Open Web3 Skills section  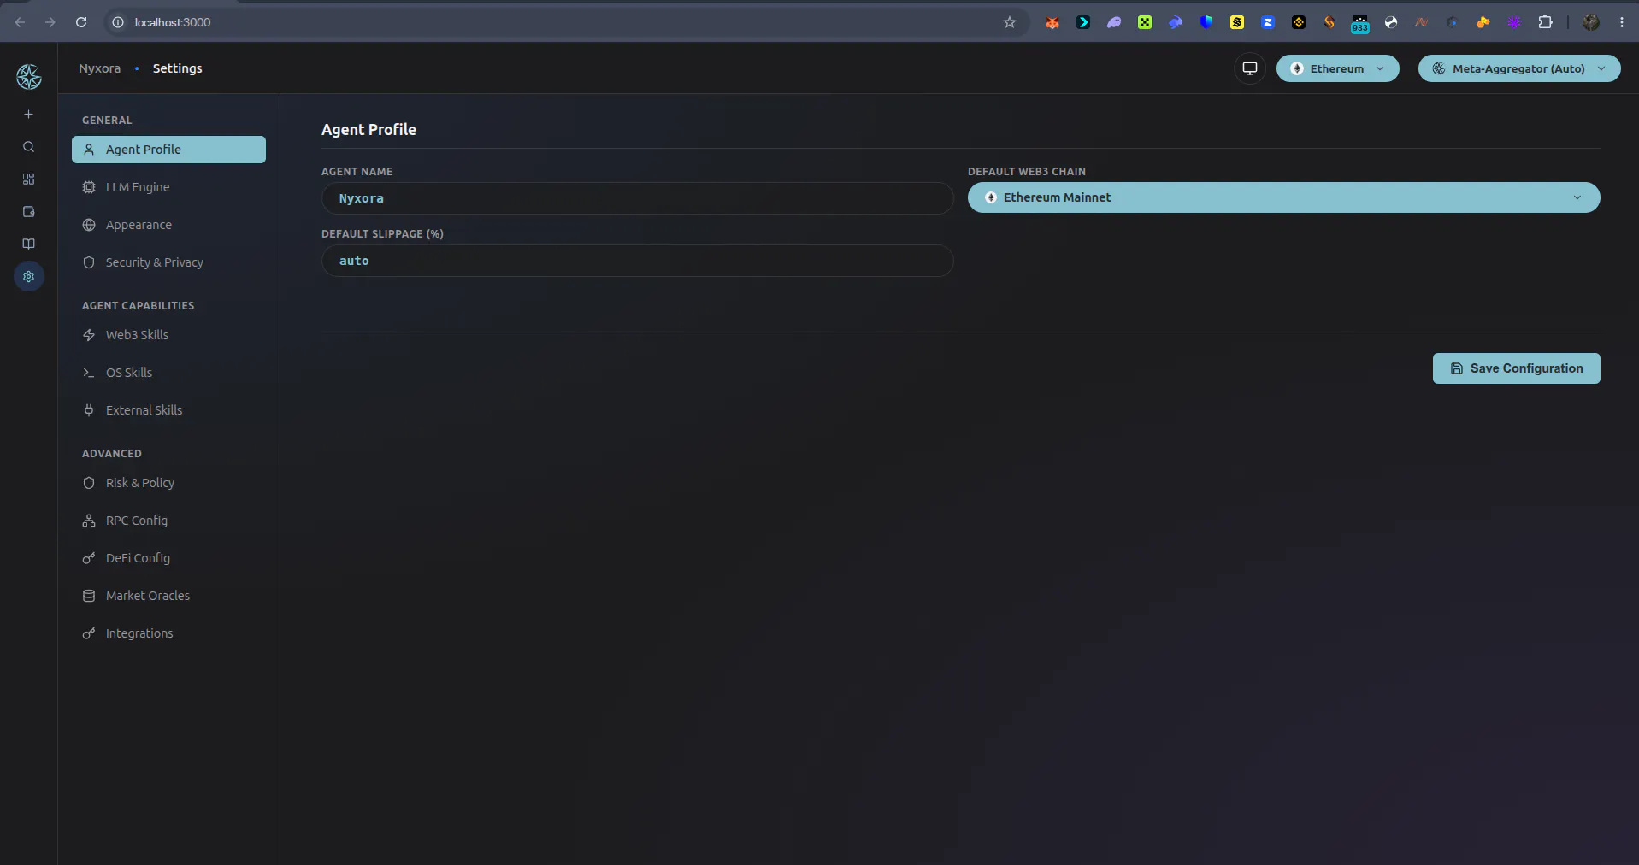pyautogui.click(x=168, y=335)
